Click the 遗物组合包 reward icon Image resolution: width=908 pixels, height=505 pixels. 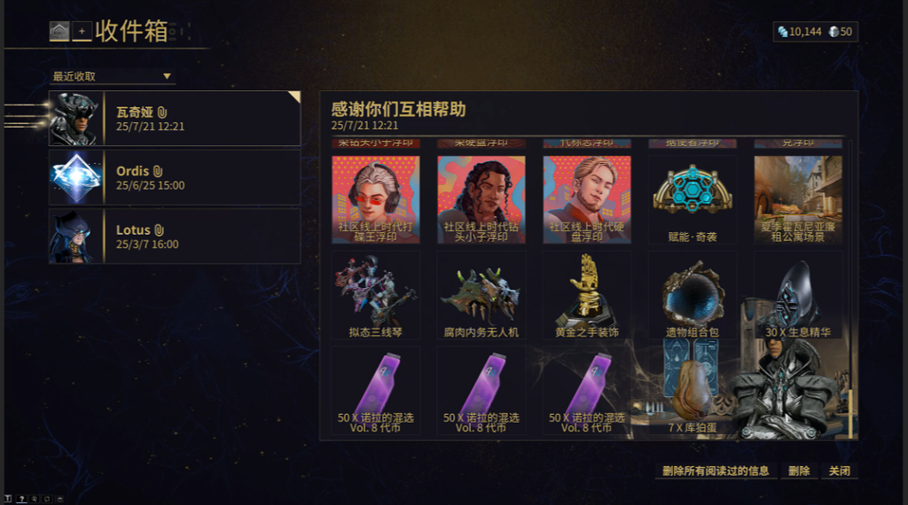click(693, 295)
